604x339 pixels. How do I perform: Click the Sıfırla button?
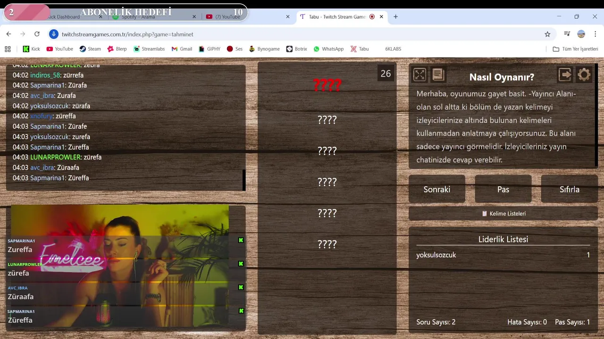(x=569, y=189)
